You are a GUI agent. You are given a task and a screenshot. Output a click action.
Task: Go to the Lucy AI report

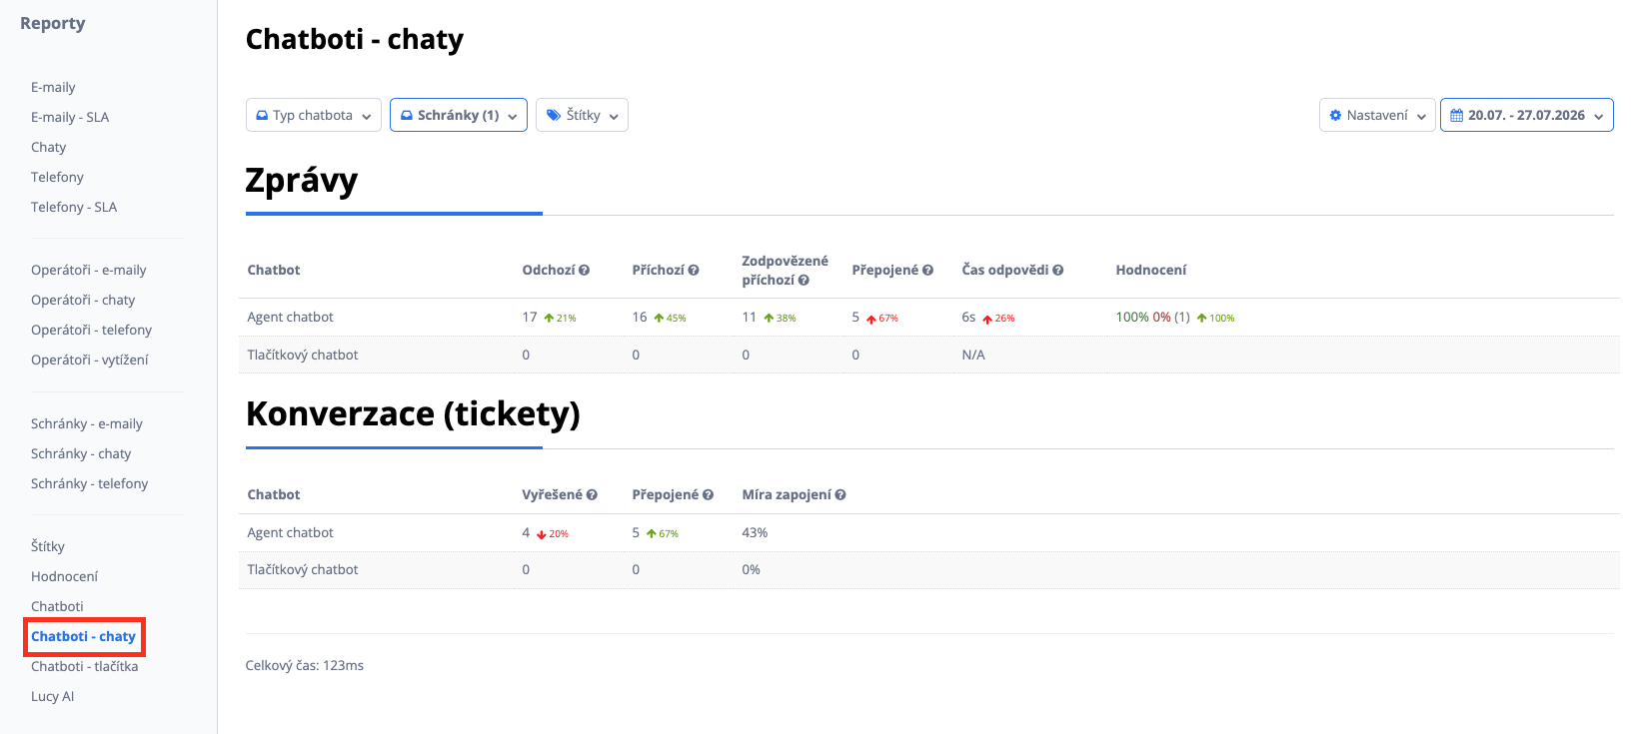(x=52, y=696)
